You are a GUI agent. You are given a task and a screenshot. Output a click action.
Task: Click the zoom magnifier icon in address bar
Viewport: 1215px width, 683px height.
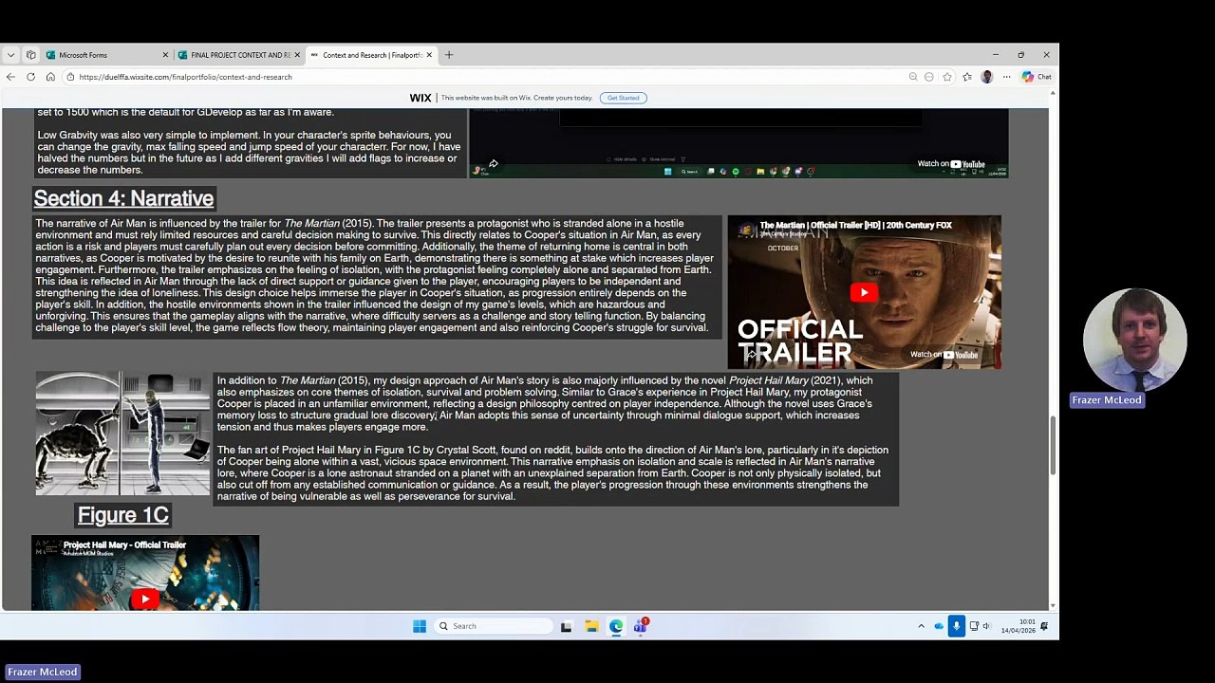(913, 77)
